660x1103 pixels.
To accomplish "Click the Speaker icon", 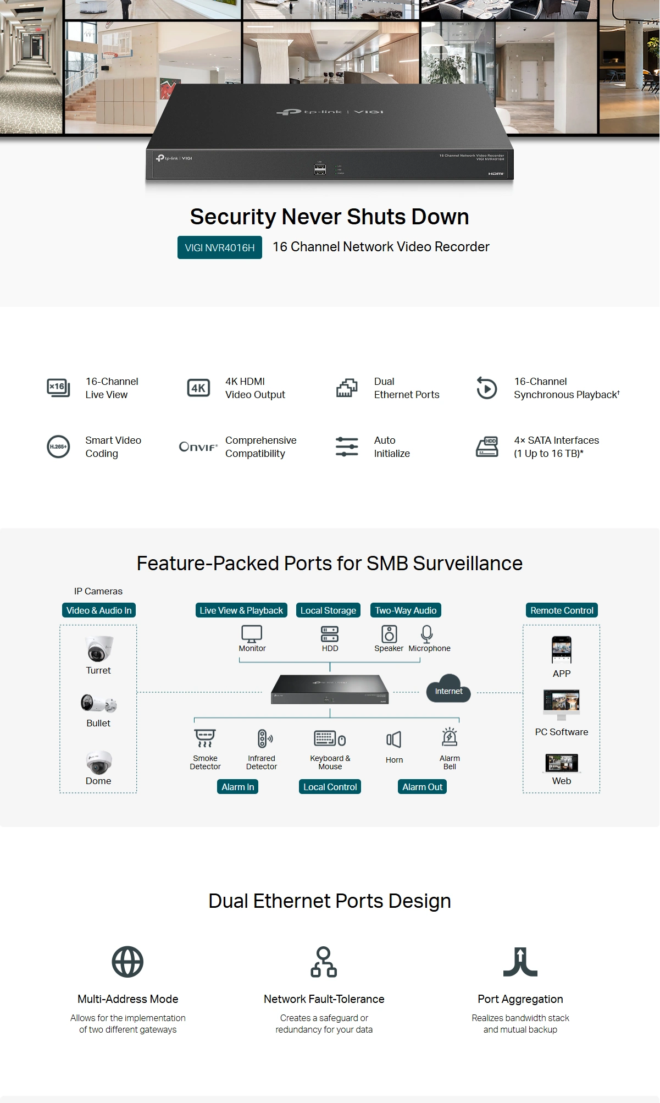I will tap(389, 634).
